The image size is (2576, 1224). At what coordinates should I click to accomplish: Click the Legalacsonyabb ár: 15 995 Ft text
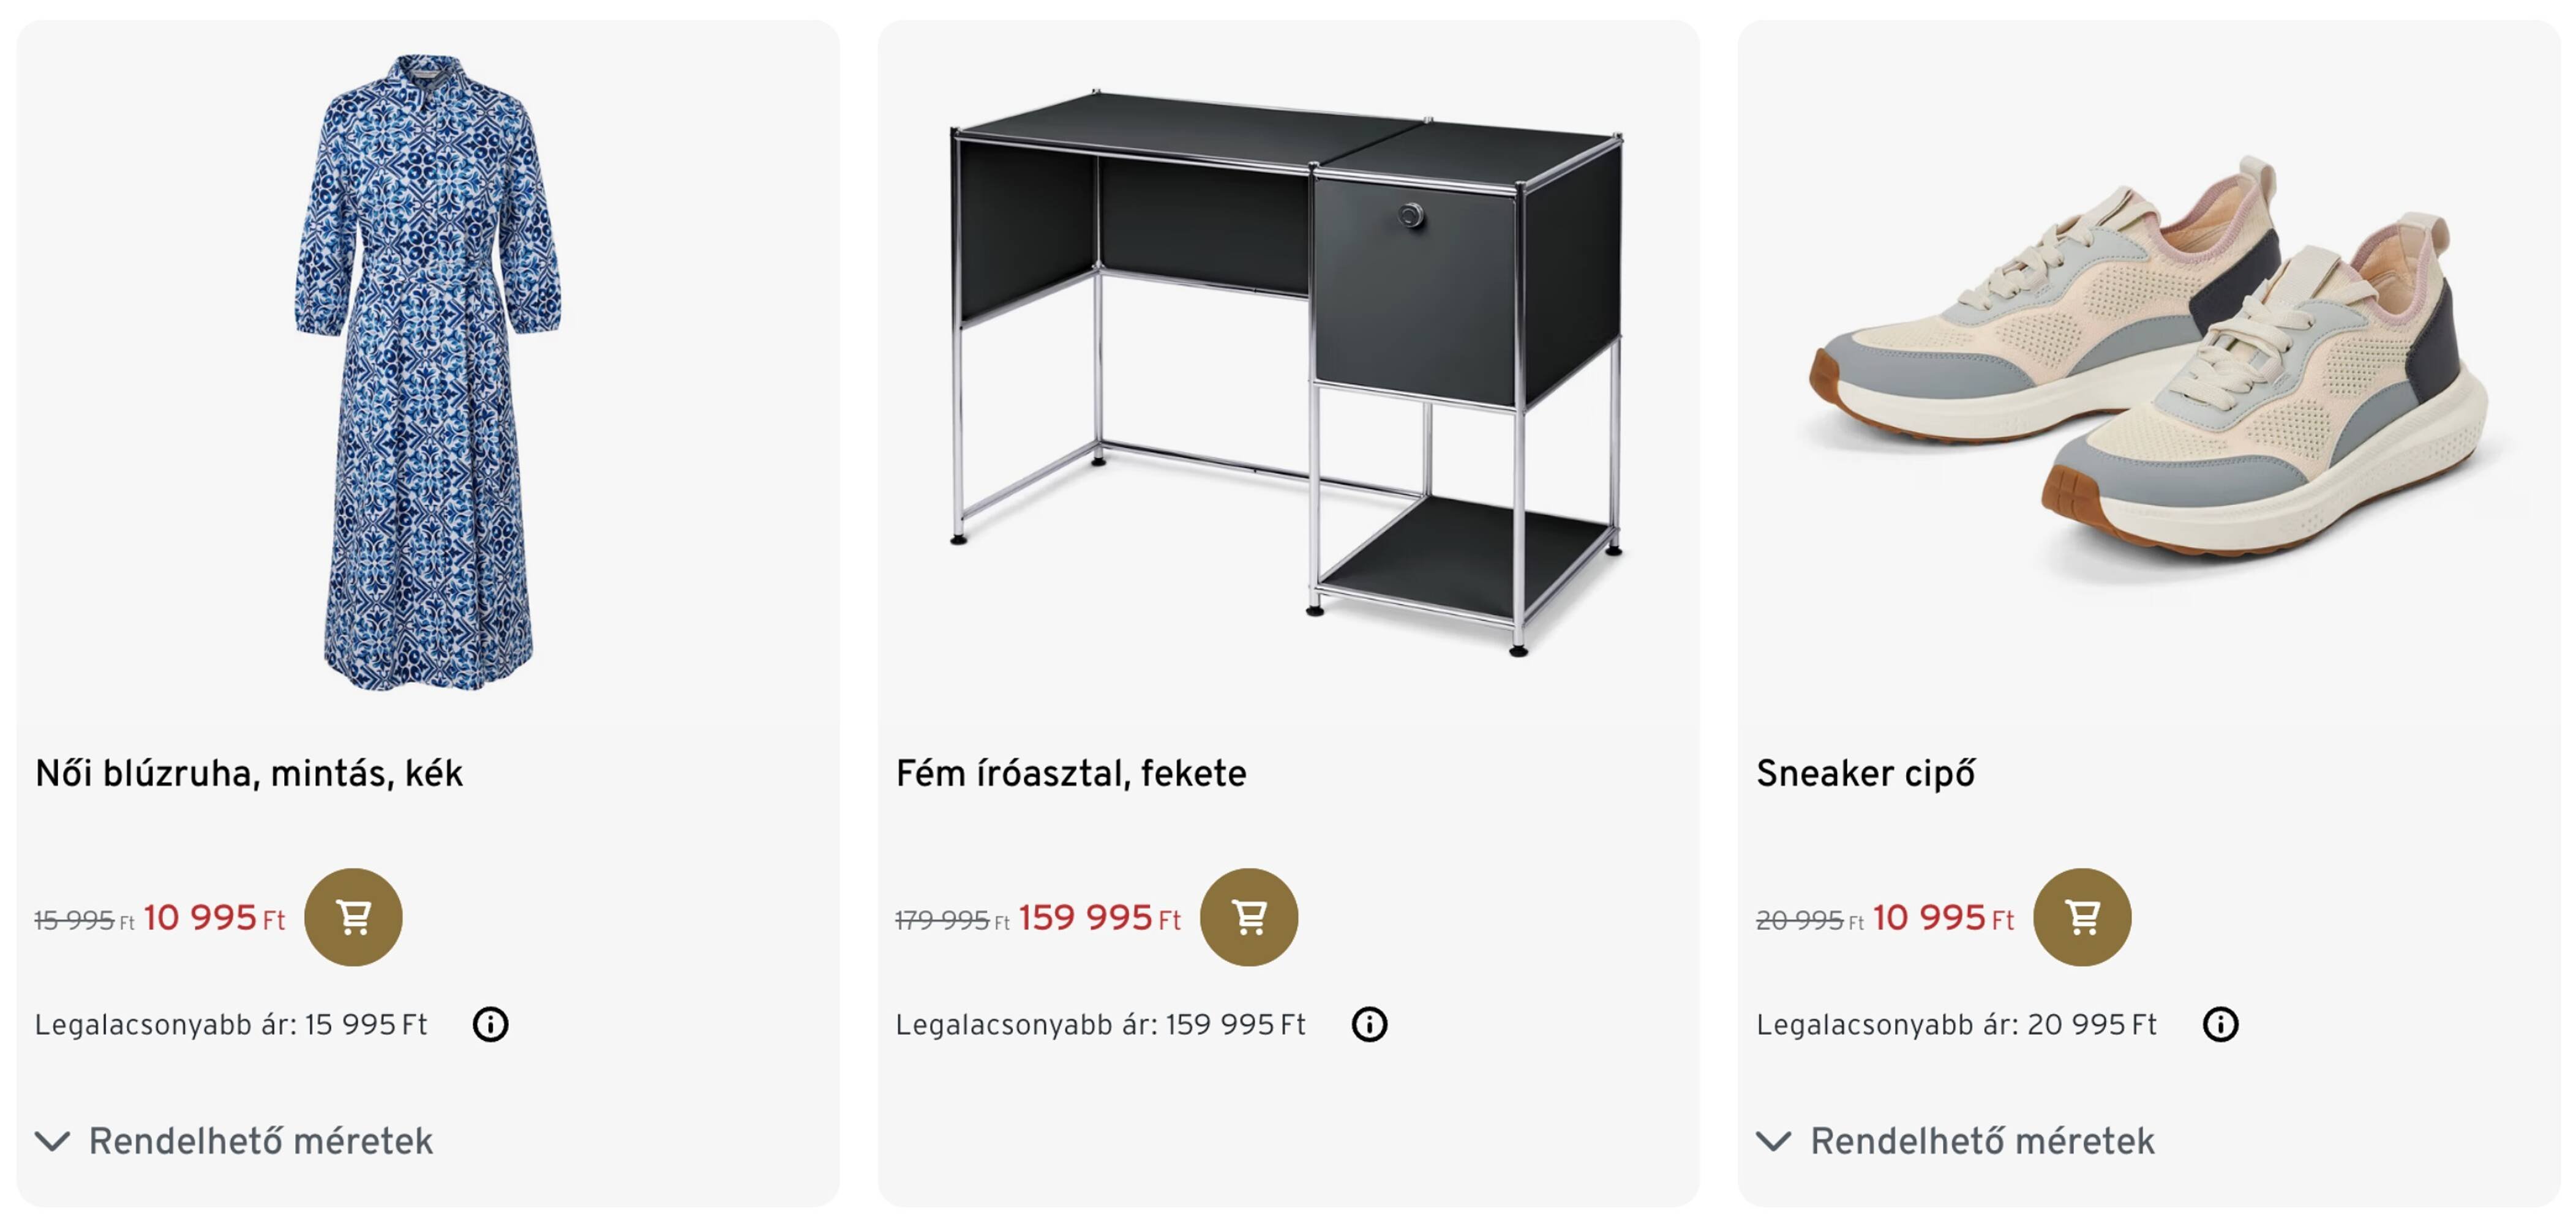[x=231, y=1025]
